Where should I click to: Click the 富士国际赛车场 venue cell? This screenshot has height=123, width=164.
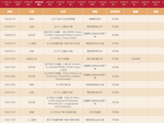click(x=95, y=59)
